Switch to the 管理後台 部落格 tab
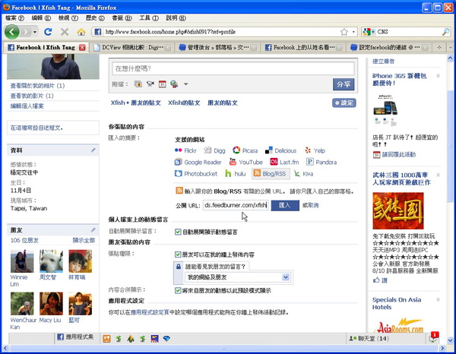The width and height of the screenshot is (456, 354). pos(217,47)
